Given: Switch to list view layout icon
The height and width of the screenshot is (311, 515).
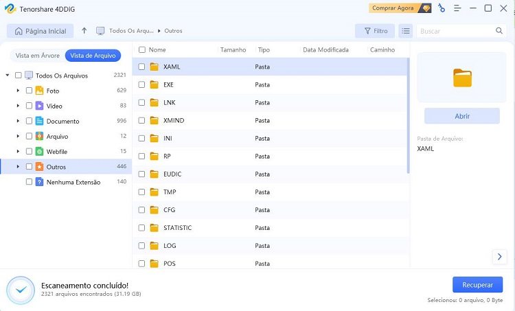Looking at the screenshot, I should pyautogui.click(x=406, y=31).
